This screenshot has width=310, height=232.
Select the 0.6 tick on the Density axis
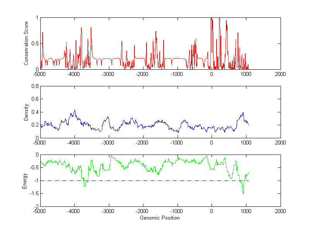[x=35, y=99]
